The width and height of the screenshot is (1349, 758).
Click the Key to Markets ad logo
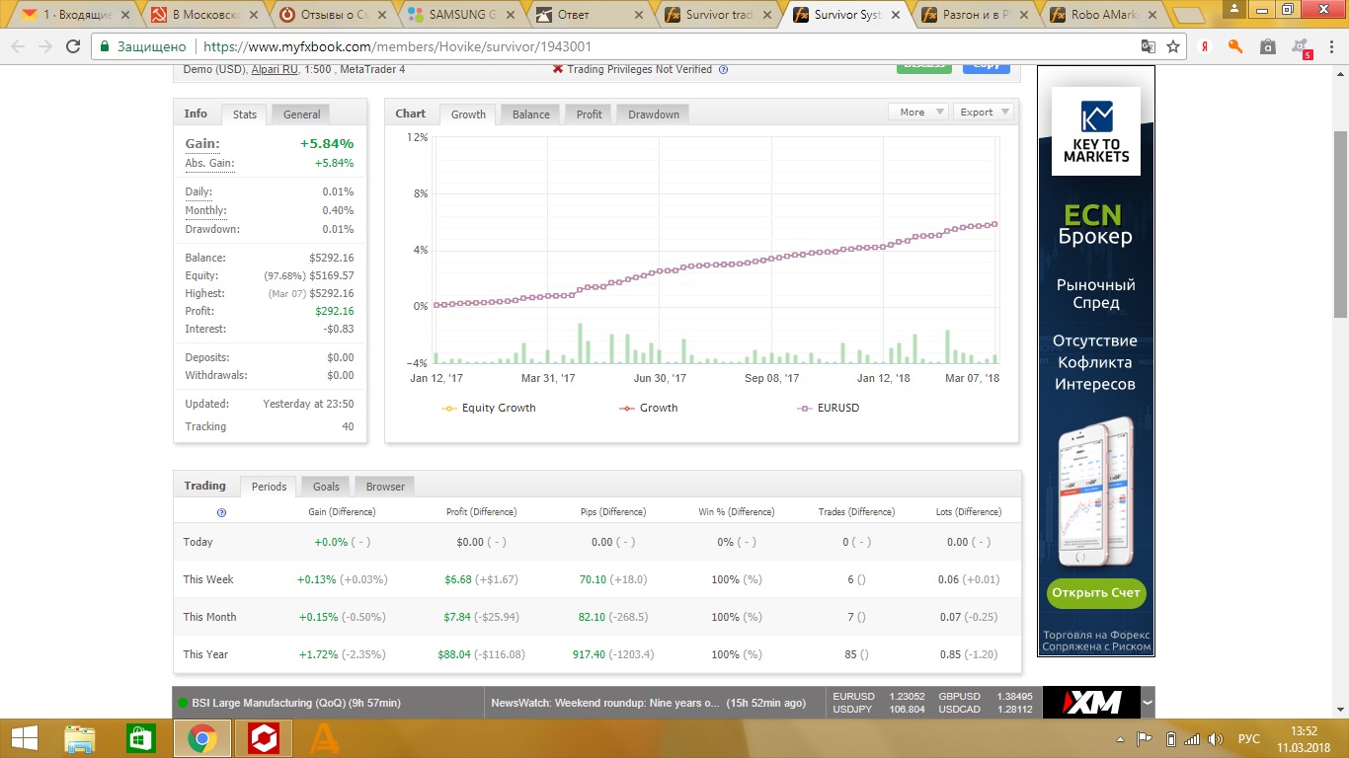coord(1095,131)
